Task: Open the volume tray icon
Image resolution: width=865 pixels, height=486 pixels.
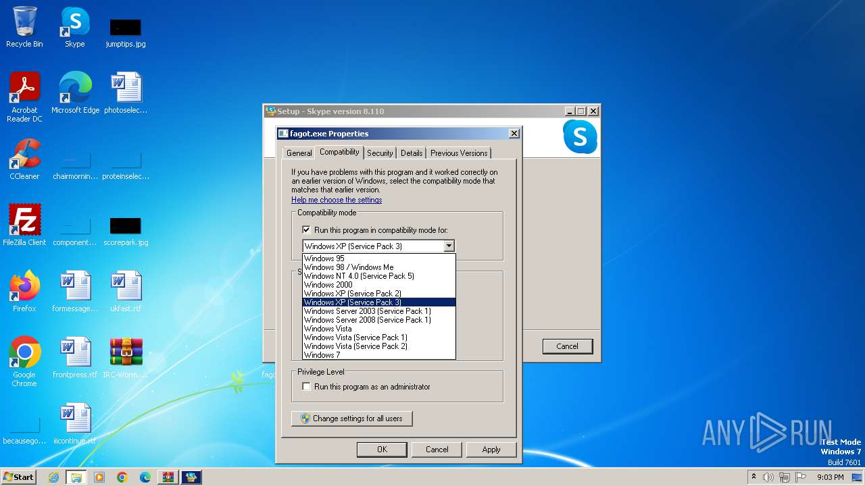Action: (768, 477)
